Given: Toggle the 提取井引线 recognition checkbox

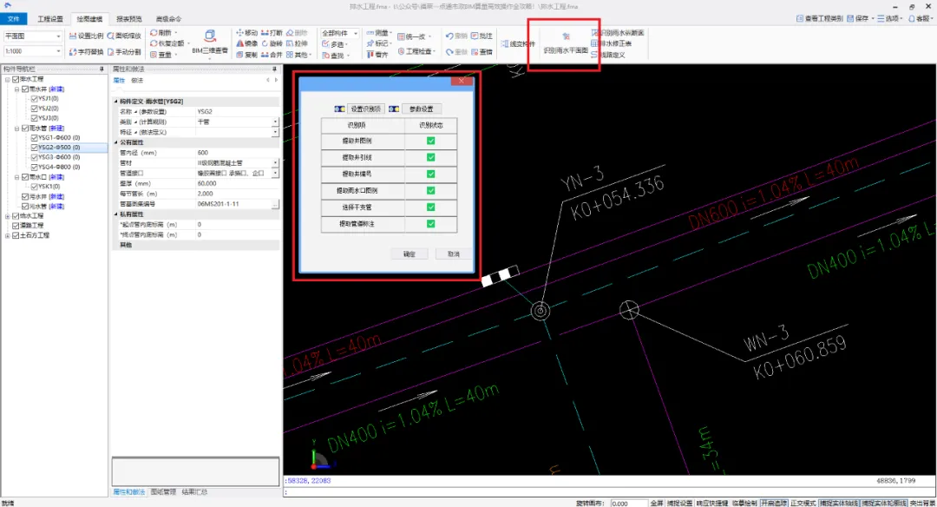Looking at the screenshot, I should pyautogui.click(x=431, y=157).
